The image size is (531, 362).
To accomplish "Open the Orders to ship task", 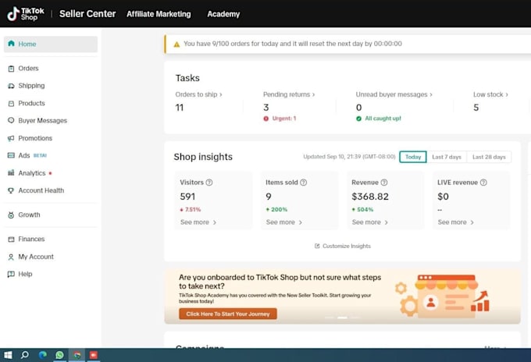I will click(x=199, y=94).
